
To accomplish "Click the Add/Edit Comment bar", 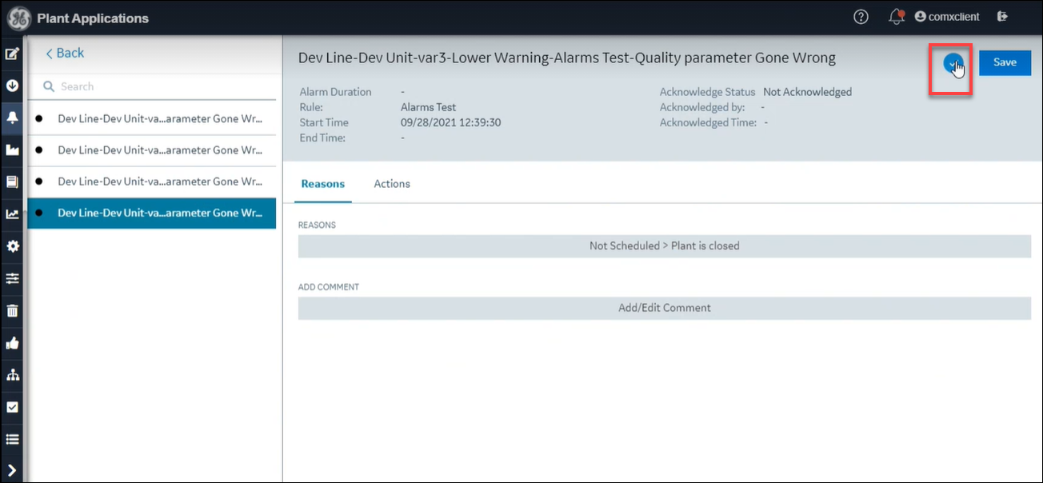I will pyautogui.click(x=665, y=308).
